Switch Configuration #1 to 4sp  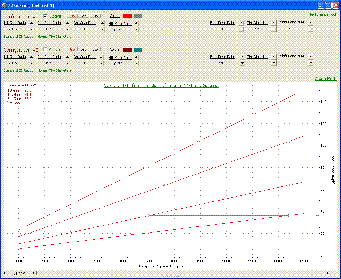[72, 16]
